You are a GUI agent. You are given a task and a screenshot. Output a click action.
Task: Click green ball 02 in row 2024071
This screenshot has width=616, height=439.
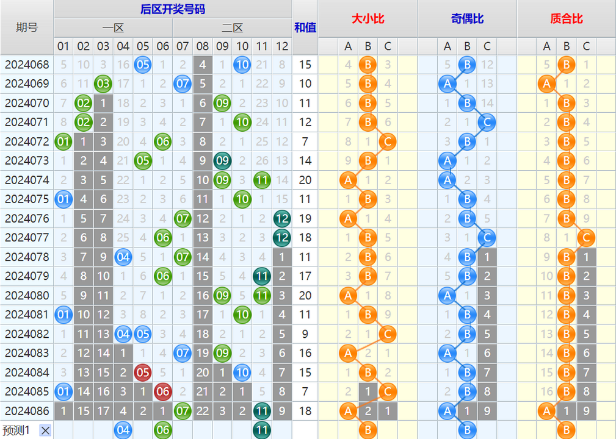(83, 122)
